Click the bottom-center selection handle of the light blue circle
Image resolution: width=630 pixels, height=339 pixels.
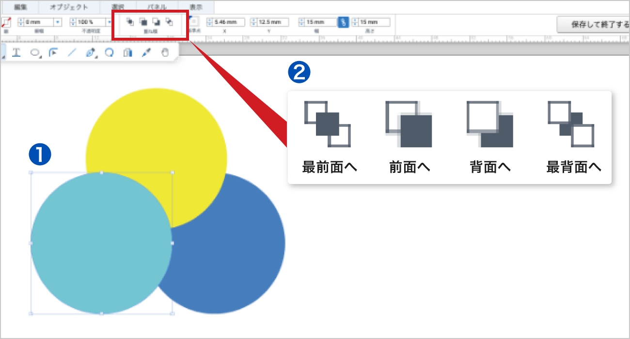click(101, 314)
